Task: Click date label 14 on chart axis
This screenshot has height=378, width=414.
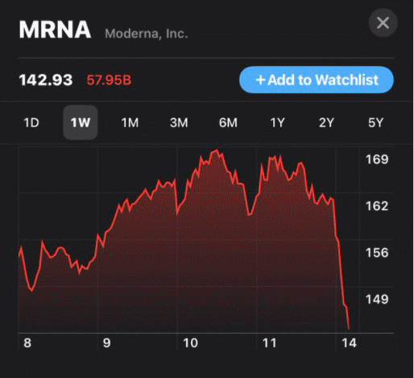Action: (x=350, y=343)
